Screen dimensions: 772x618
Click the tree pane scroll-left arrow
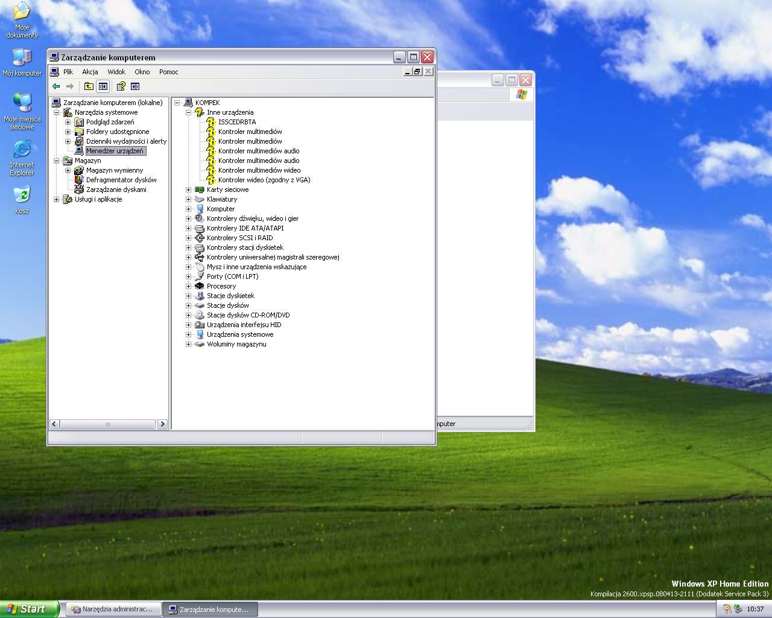pyautogui.click(x=54, y=424)
